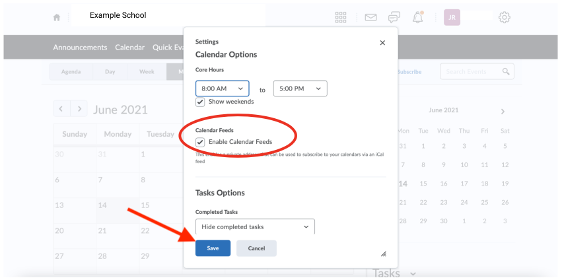The image size is (562, 280).
Task: Open the home icon
Action: (x=57, y=17)
